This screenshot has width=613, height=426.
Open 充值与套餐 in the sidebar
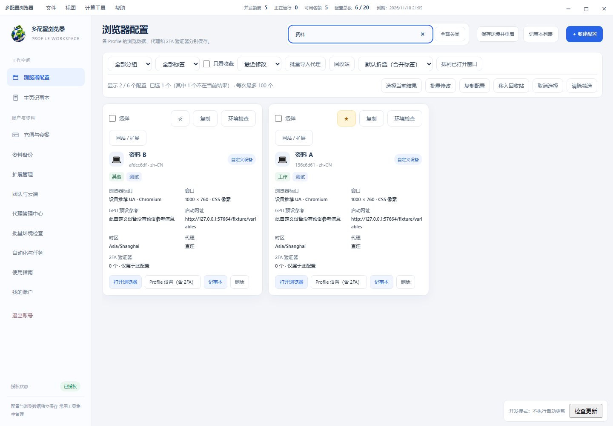tap(46, 135)
